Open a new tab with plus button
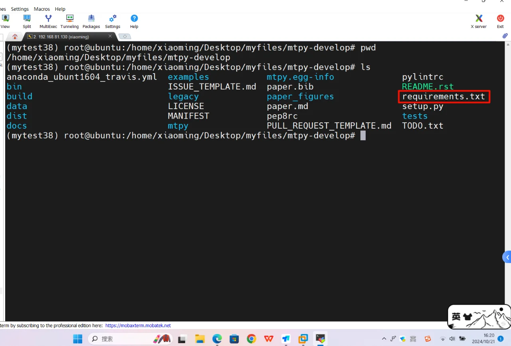This screenshot has height=346, width=511. click(125, 36)
